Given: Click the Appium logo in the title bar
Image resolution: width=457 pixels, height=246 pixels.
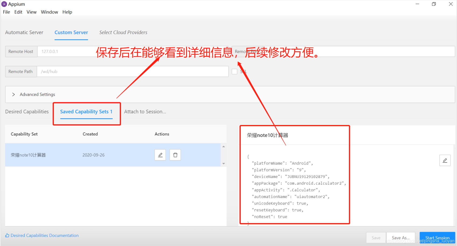Looking at the screenshot, I should 4,4.
